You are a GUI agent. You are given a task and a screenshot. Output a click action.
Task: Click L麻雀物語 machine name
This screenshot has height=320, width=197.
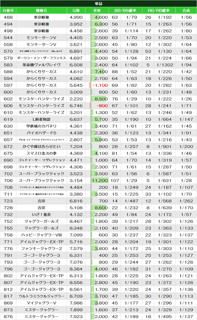point(41,119)
